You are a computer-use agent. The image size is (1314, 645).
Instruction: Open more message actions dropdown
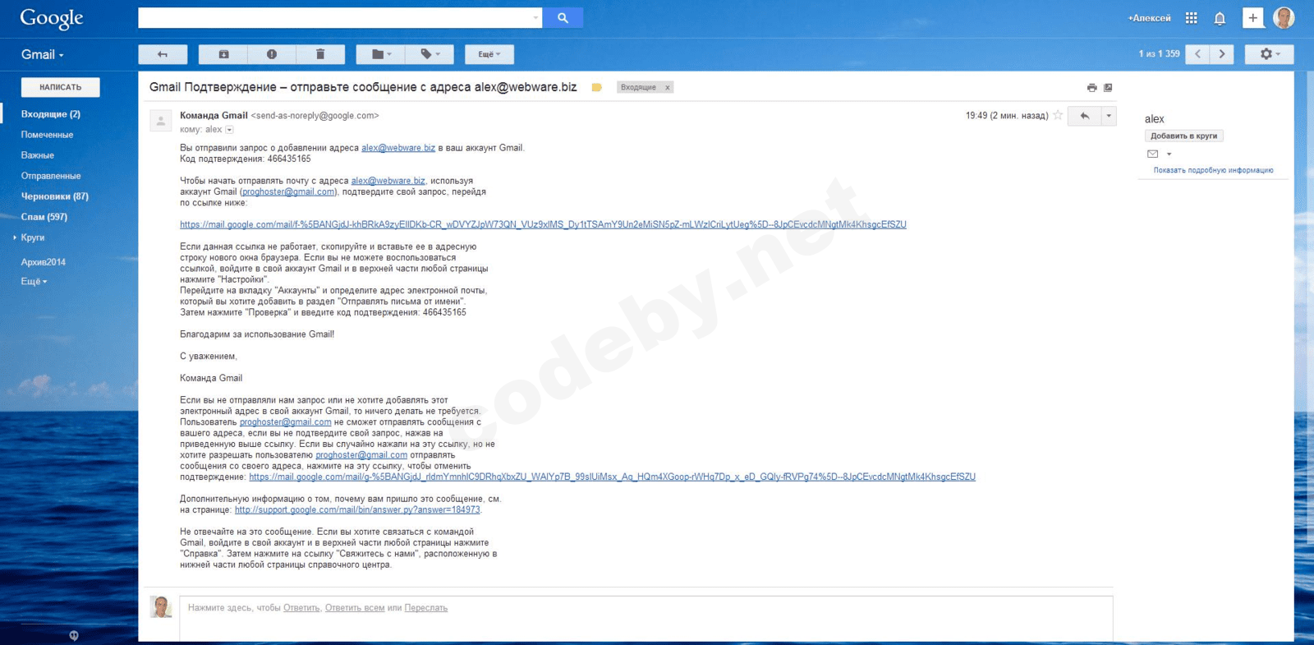pyautogui.click(x=1109, y=116)
